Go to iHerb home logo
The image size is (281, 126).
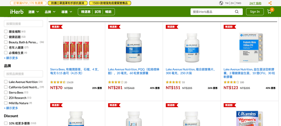pos(17,12)
